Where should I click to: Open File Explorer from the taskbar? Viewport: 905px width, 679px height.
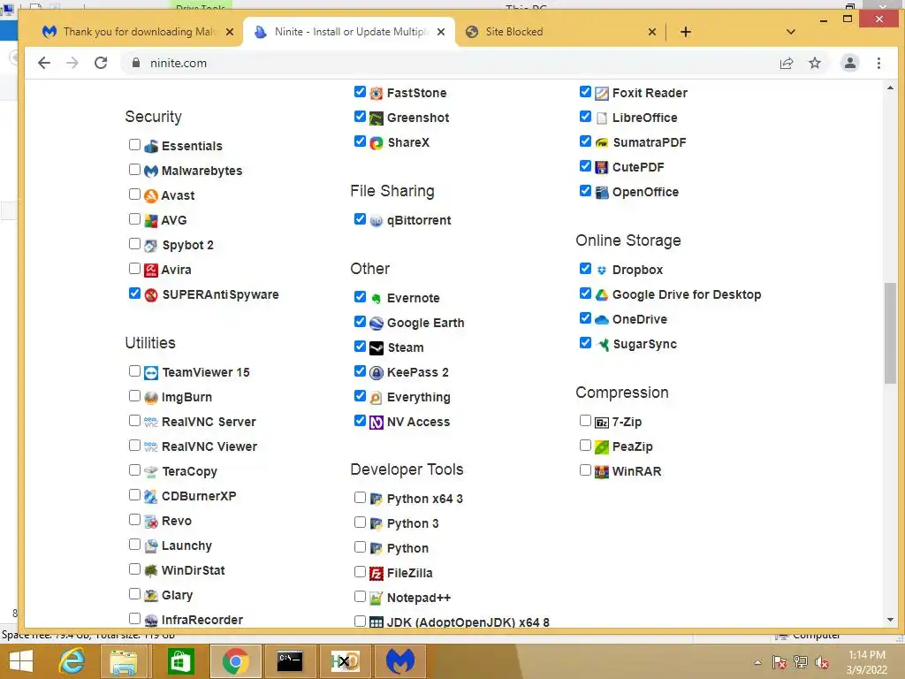click(x=124, y=661)
